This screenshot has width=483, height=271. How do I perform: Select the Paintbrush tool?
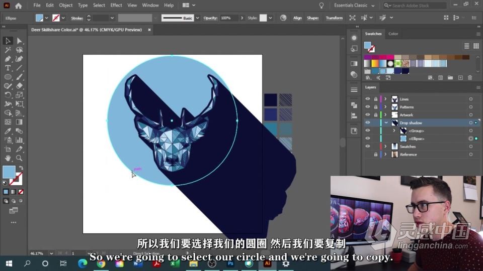click(19, 77)
